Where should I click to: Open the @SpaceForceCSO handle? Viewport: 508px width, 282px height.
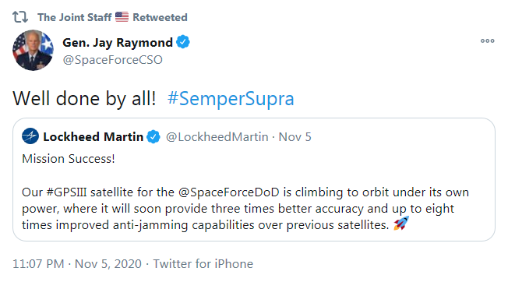(x=112, y=60)
